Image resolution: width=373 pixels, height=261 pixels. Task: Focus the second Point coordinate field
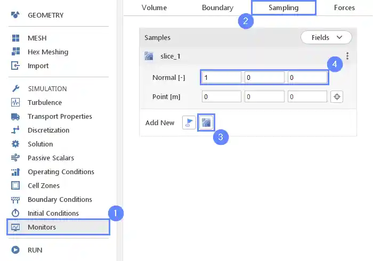point(264,96)
